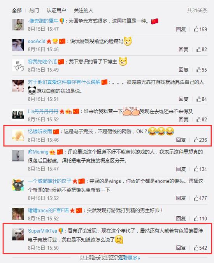Reply to oooAcid's comment

184,49
